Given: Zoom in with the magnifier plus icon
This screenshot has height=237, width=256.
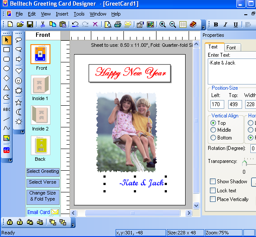Looking at the screenshot, I should point(163,24).
